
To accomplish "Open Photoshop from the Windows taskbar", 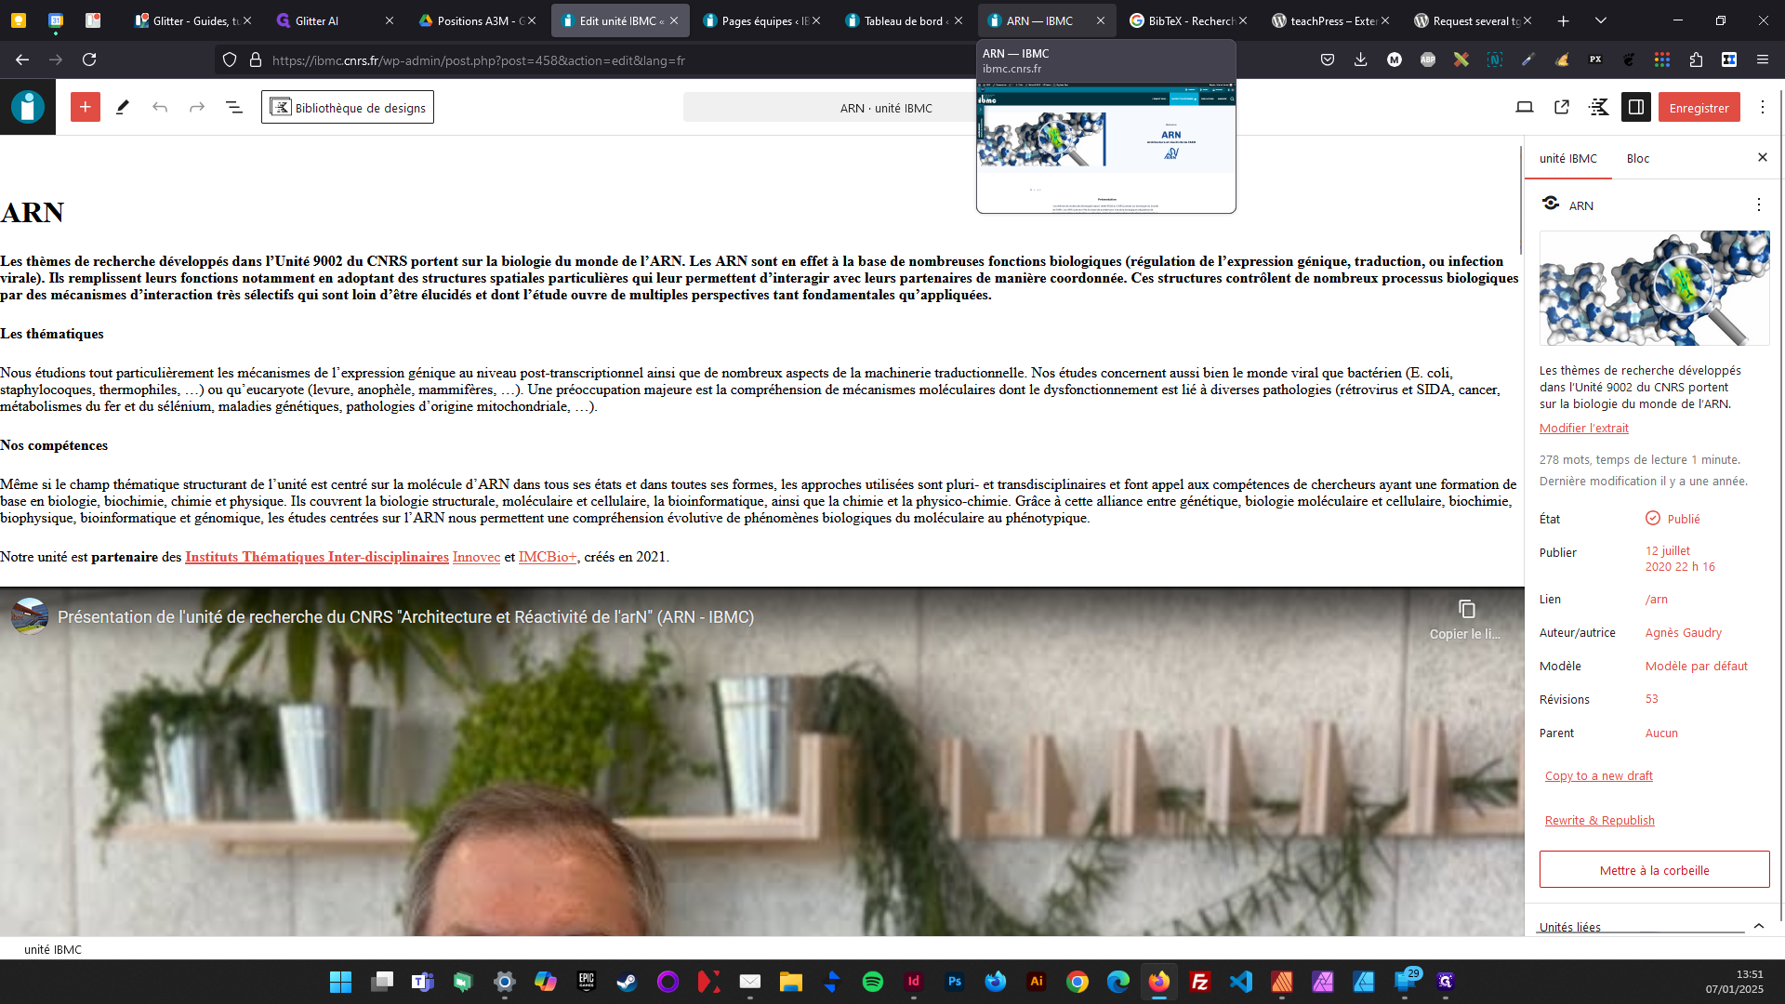I will [x=954, y=982].
